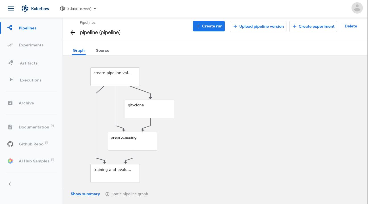This screenshot has width=368, height=204.
Task: Select the Graph tab
Action: 79,50
